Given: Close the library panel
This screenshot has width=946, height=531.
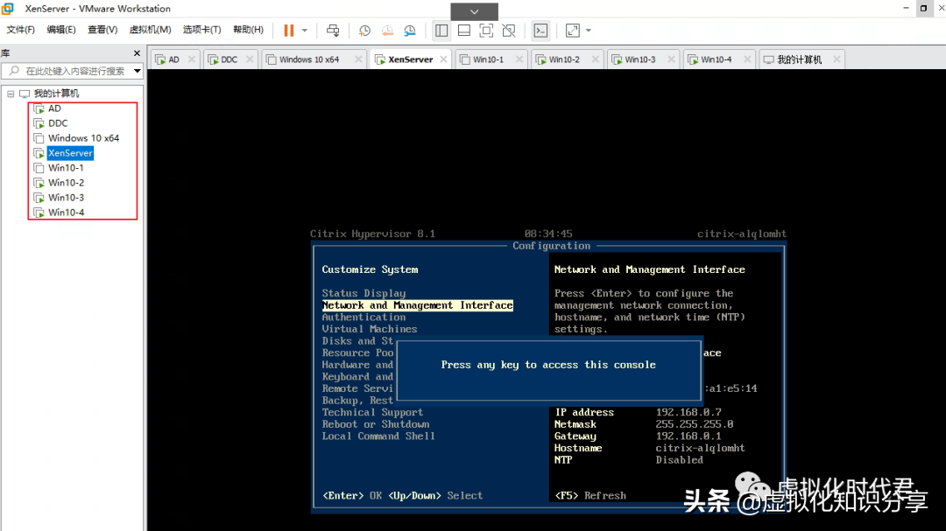Looking at the screenshot, I should [x=137, y=53].
